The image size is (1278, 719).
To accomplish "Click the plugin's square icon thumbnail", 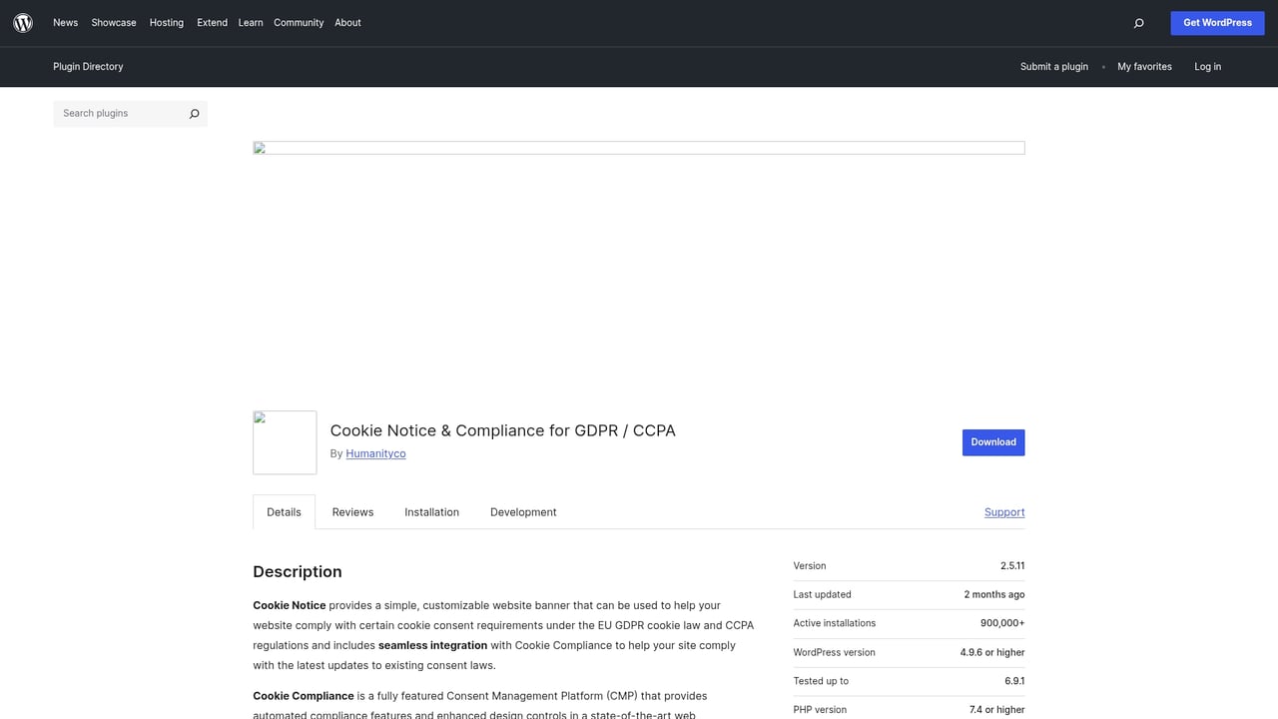I will tap(284, 441).
